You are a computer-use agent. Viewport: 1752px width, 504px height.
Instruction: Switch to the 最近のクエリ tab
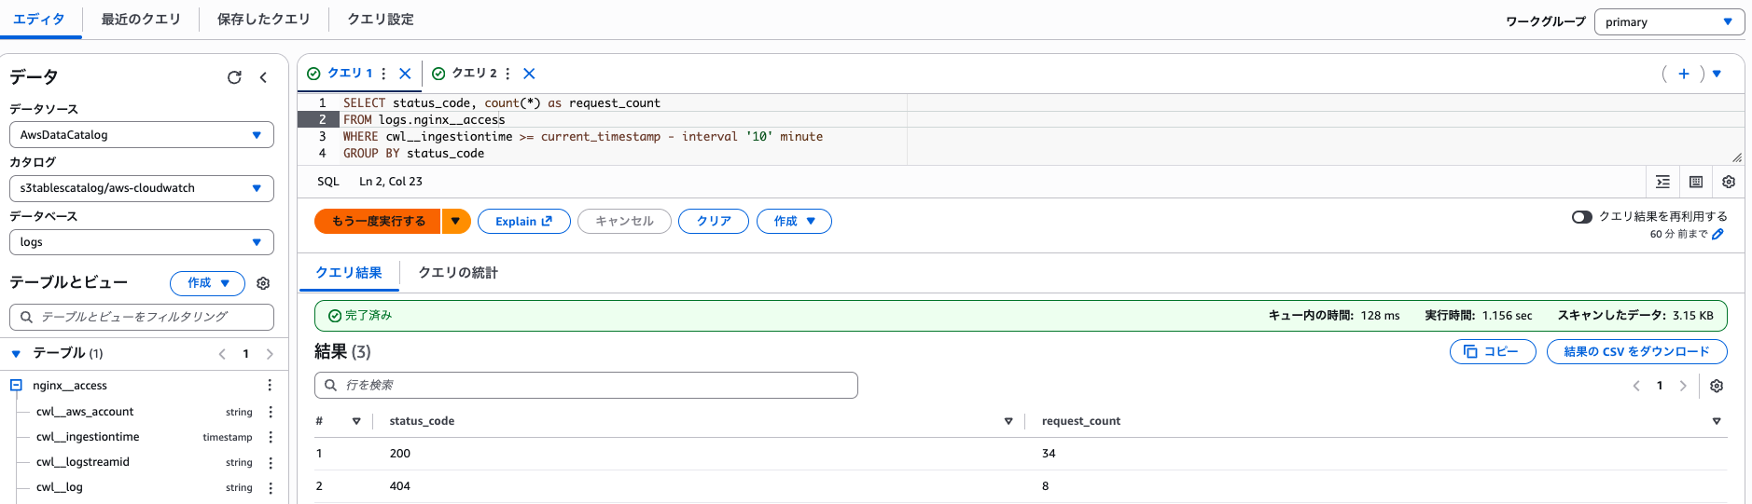(x=141, y=20)
